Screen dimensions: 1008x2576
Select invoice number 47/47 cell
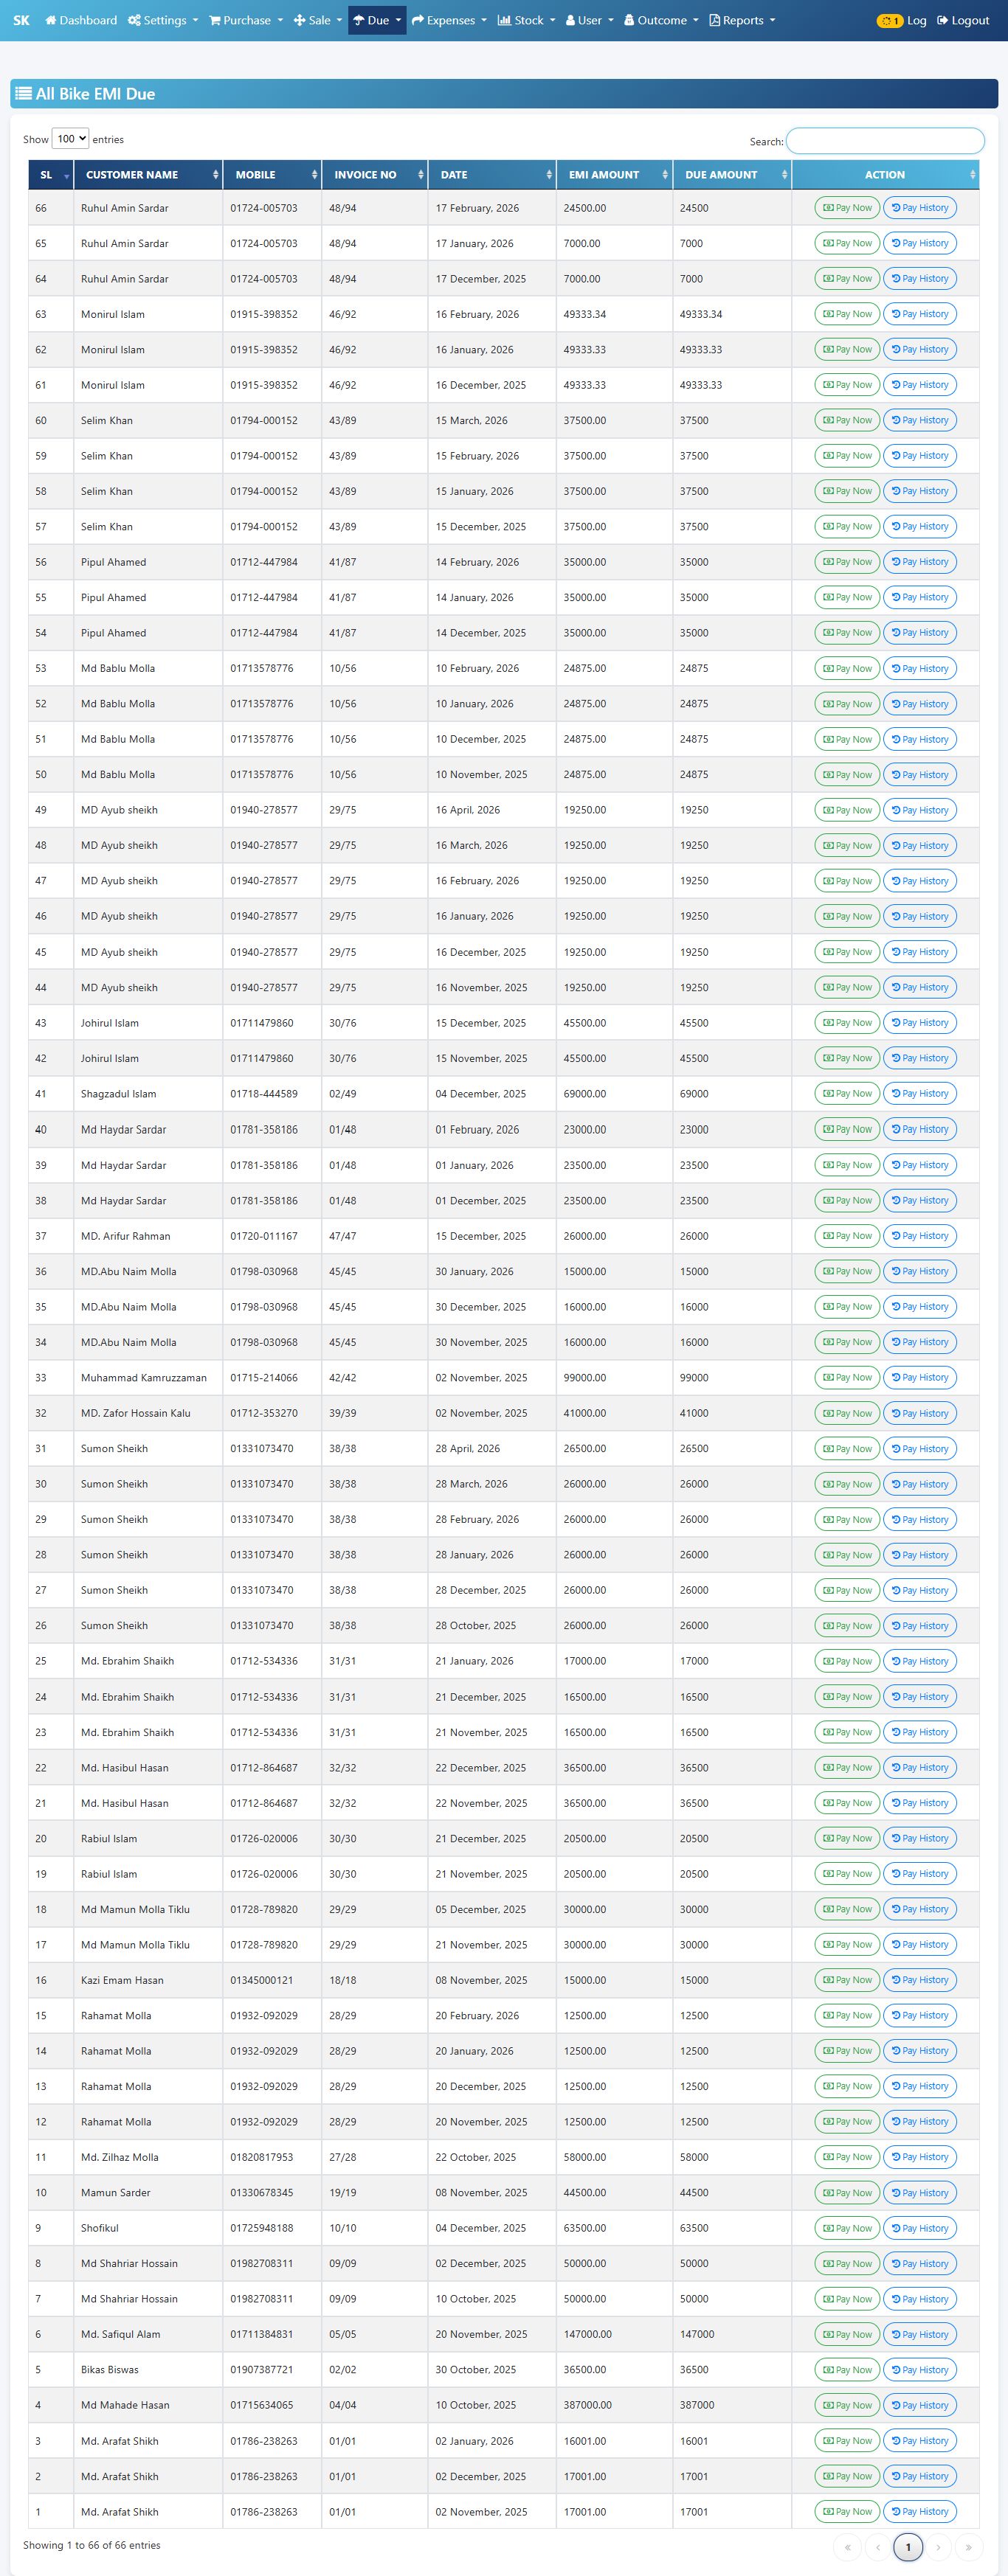click(x=374, y=1236)
